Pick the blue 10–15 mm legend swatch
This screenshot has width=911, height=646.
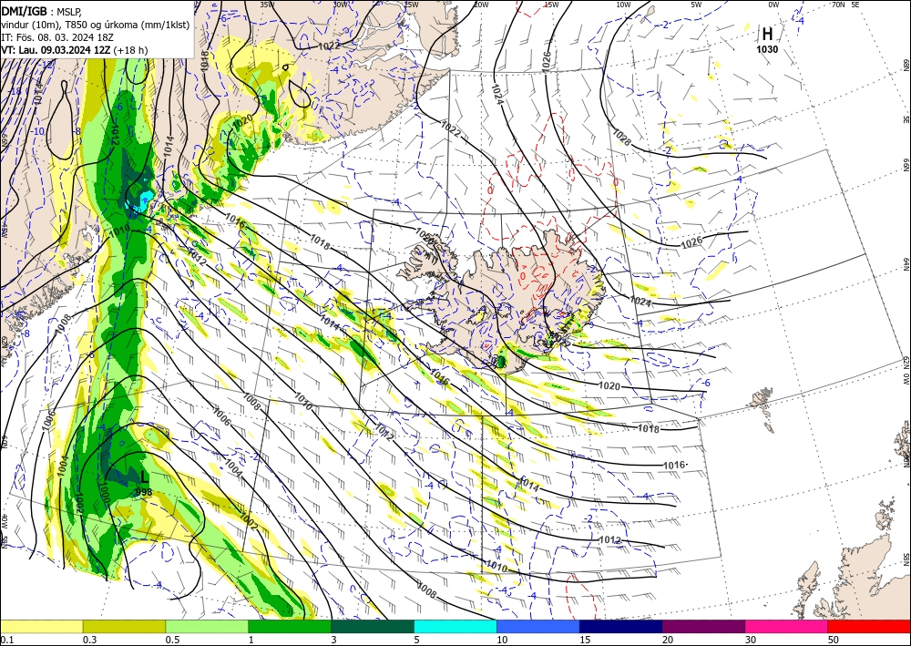[538, 626]
